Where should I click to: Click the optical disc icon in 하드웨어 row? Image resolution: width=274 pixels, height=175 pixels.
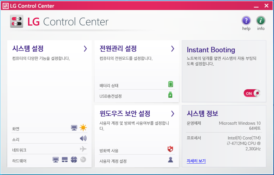pos(83,159)
